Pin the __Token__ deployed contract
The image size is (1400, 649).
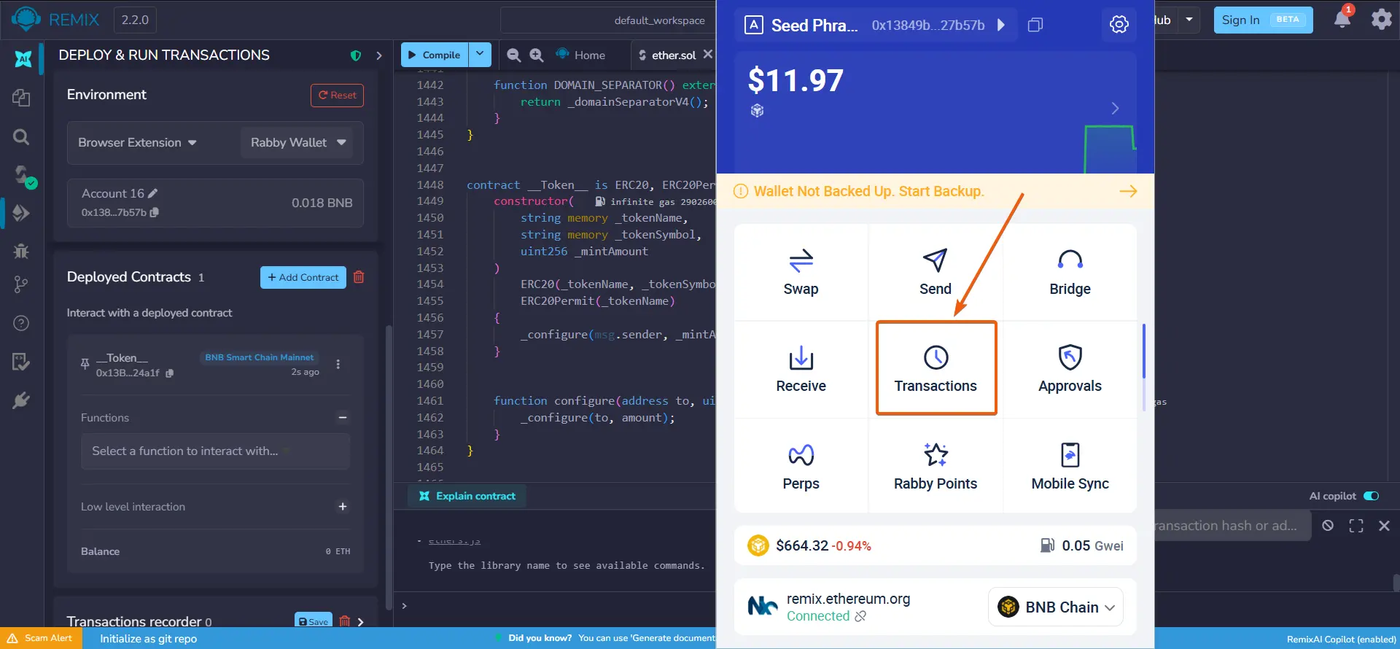click(85, 363)
